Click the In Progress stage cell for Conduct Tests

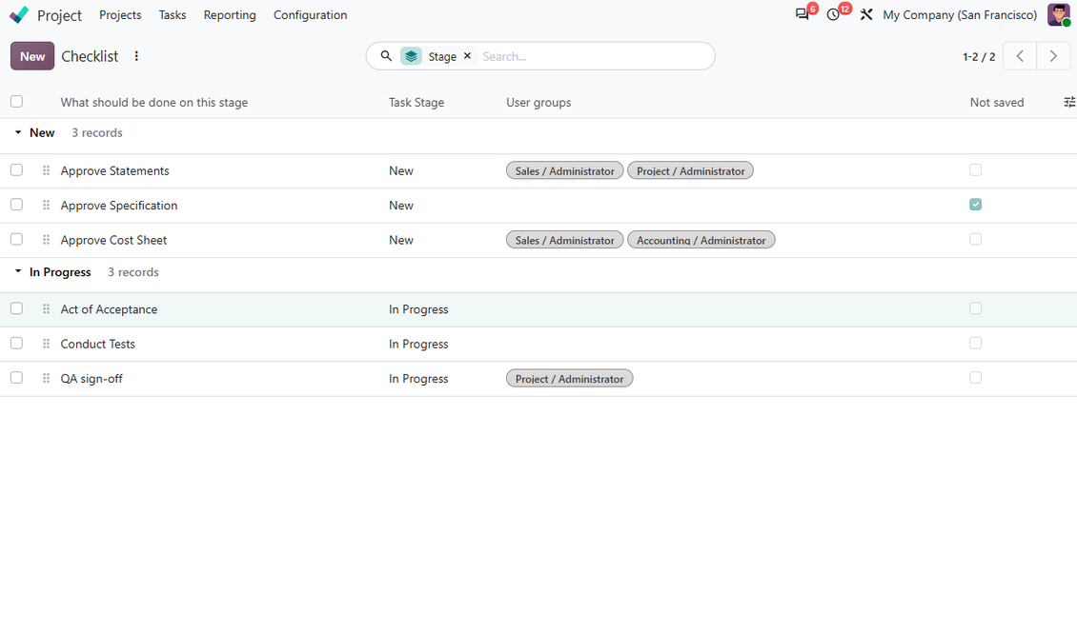(418, 344)
